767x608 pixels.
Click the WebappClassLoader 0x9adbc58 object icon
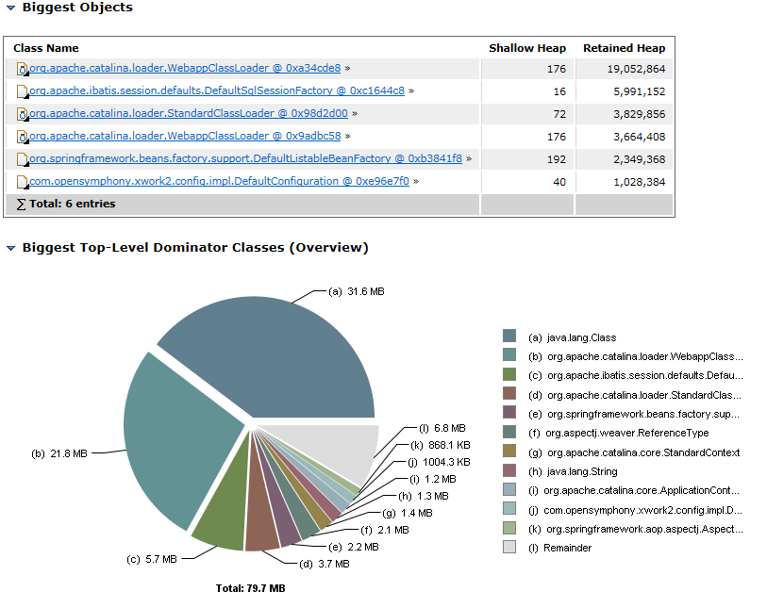pyautogui.click(x=23, y=137)
